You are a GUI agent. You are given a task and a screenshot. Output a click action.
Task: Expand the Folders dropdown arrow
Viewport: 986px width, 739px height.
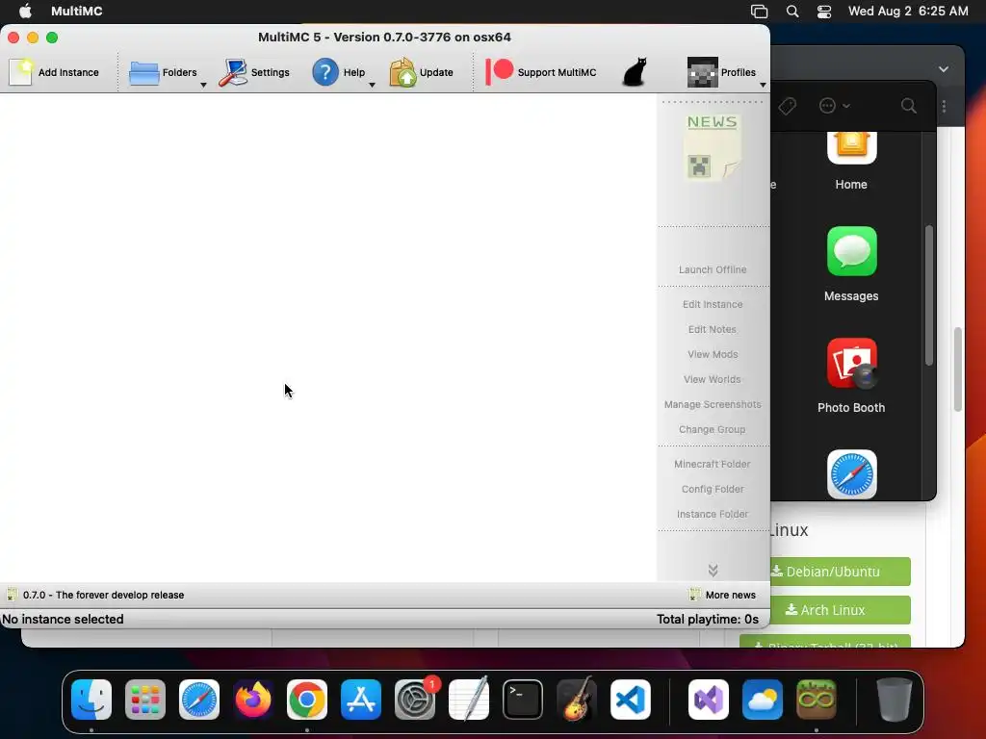203,85
